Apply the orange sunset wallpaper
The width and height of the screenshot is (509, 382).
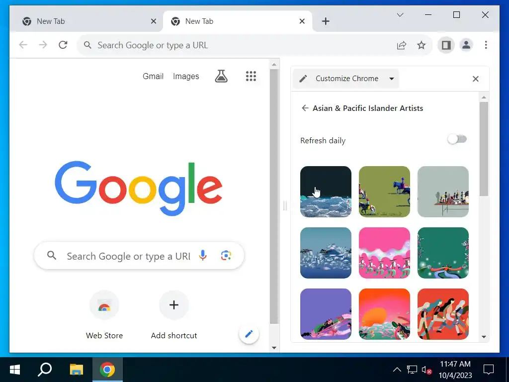[x=384, y=314]
